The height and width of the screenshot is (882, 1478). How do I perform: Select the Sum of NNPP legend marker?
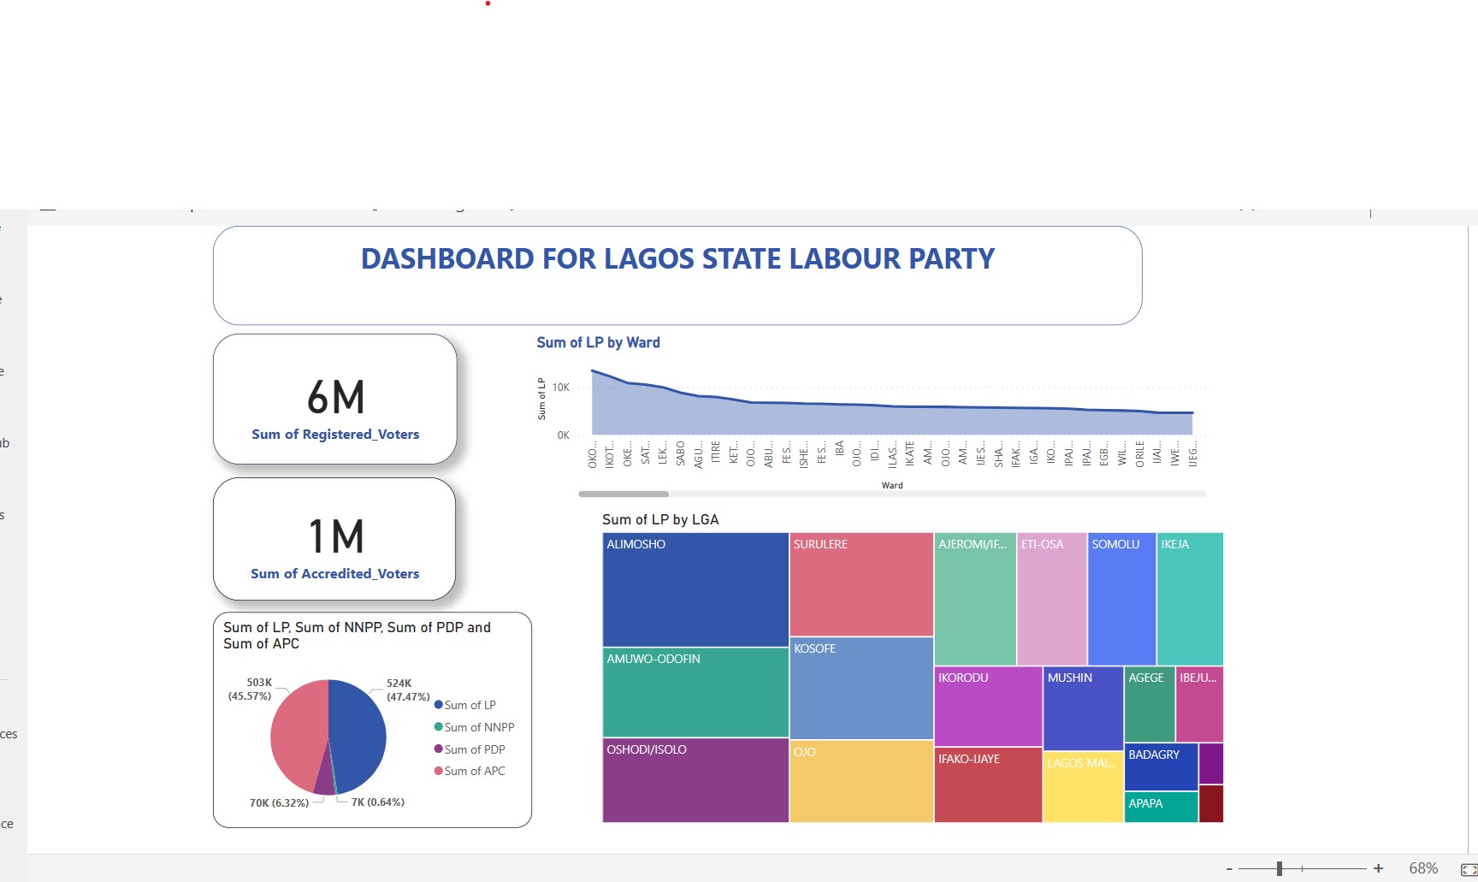click(439, 727)
